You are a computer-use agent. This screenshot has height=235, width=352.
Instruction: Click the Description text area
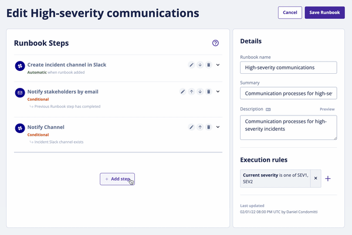[x=288, y=128]
